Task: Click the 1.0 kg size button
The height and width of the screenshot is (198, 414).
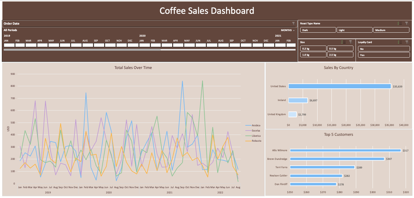Action: pyautogui.click(x=313, y=55)
